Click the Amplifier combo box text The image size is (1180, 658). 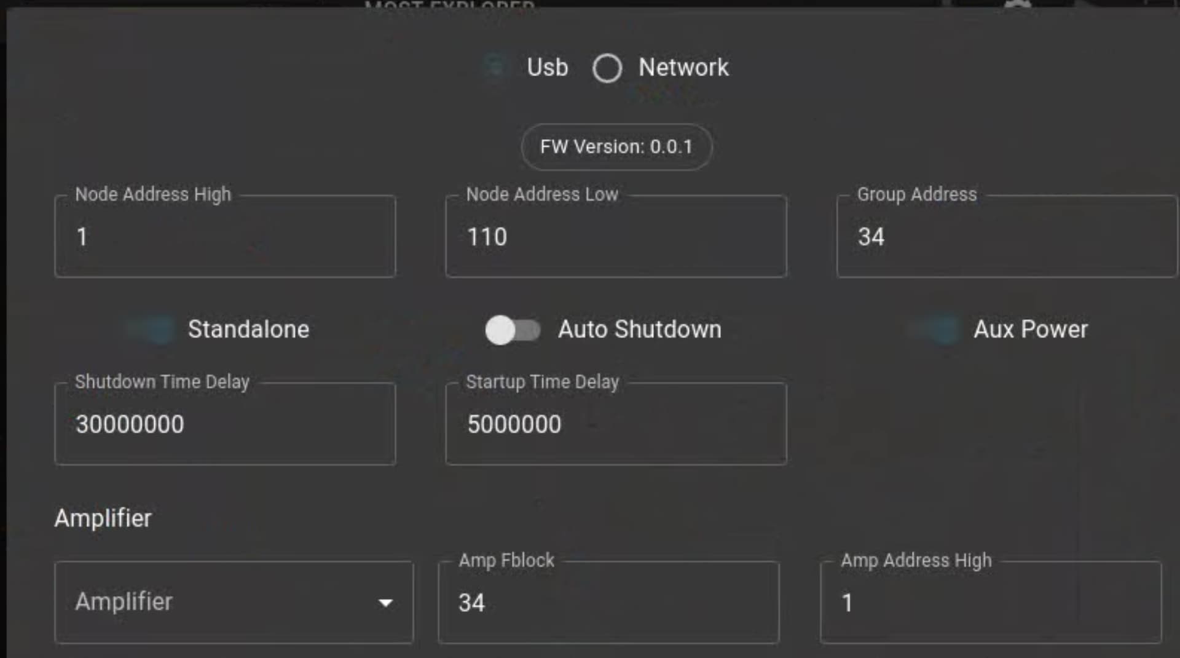click(124, 601)
